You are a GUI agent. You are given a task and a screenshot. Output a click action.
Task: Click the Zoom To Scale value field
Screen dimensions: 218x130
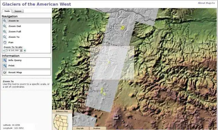(13, 50)
